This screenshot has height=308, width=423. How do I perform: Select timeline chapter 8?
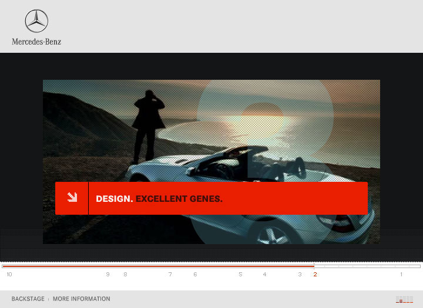pyautogui.click(x=125, y=275)
